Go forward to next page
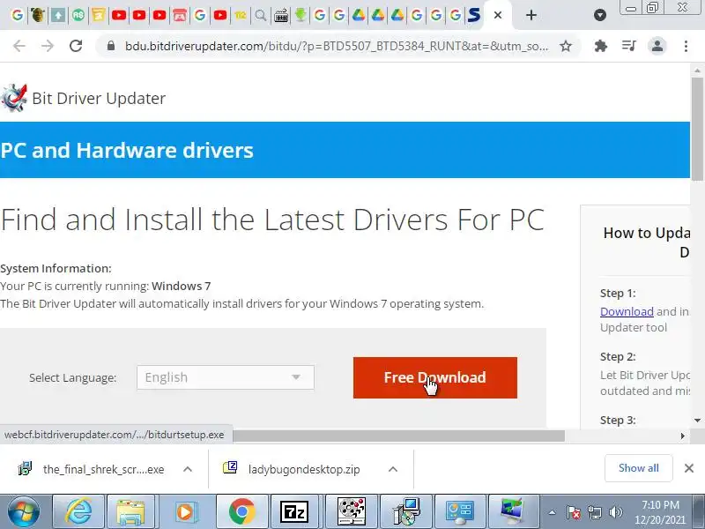Image resolution: width=705 pixels, height=529 pixels. pyautogui.click(x=48, y=46)
